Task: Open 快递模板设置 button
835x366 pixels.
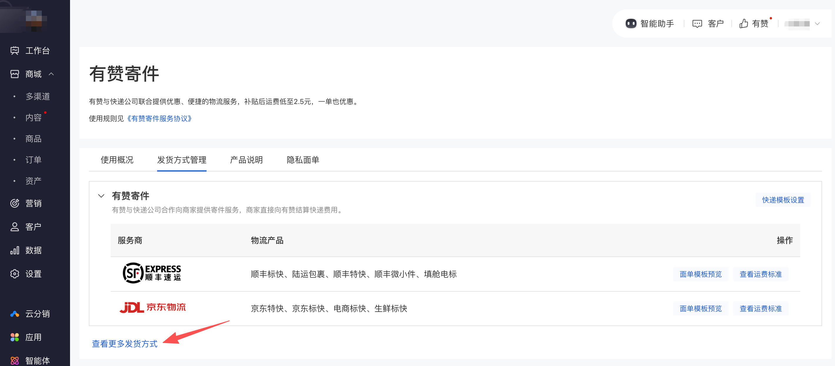Action: tap(783, 200)
